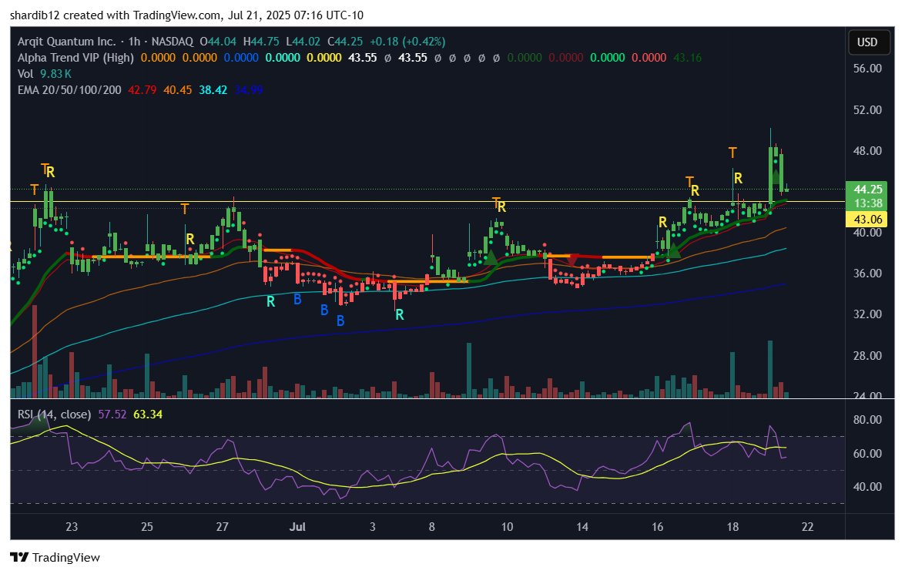Click the 16 date label on the time axis
The width and height of the screenshot is (905, 574).
tap(658, 527)
